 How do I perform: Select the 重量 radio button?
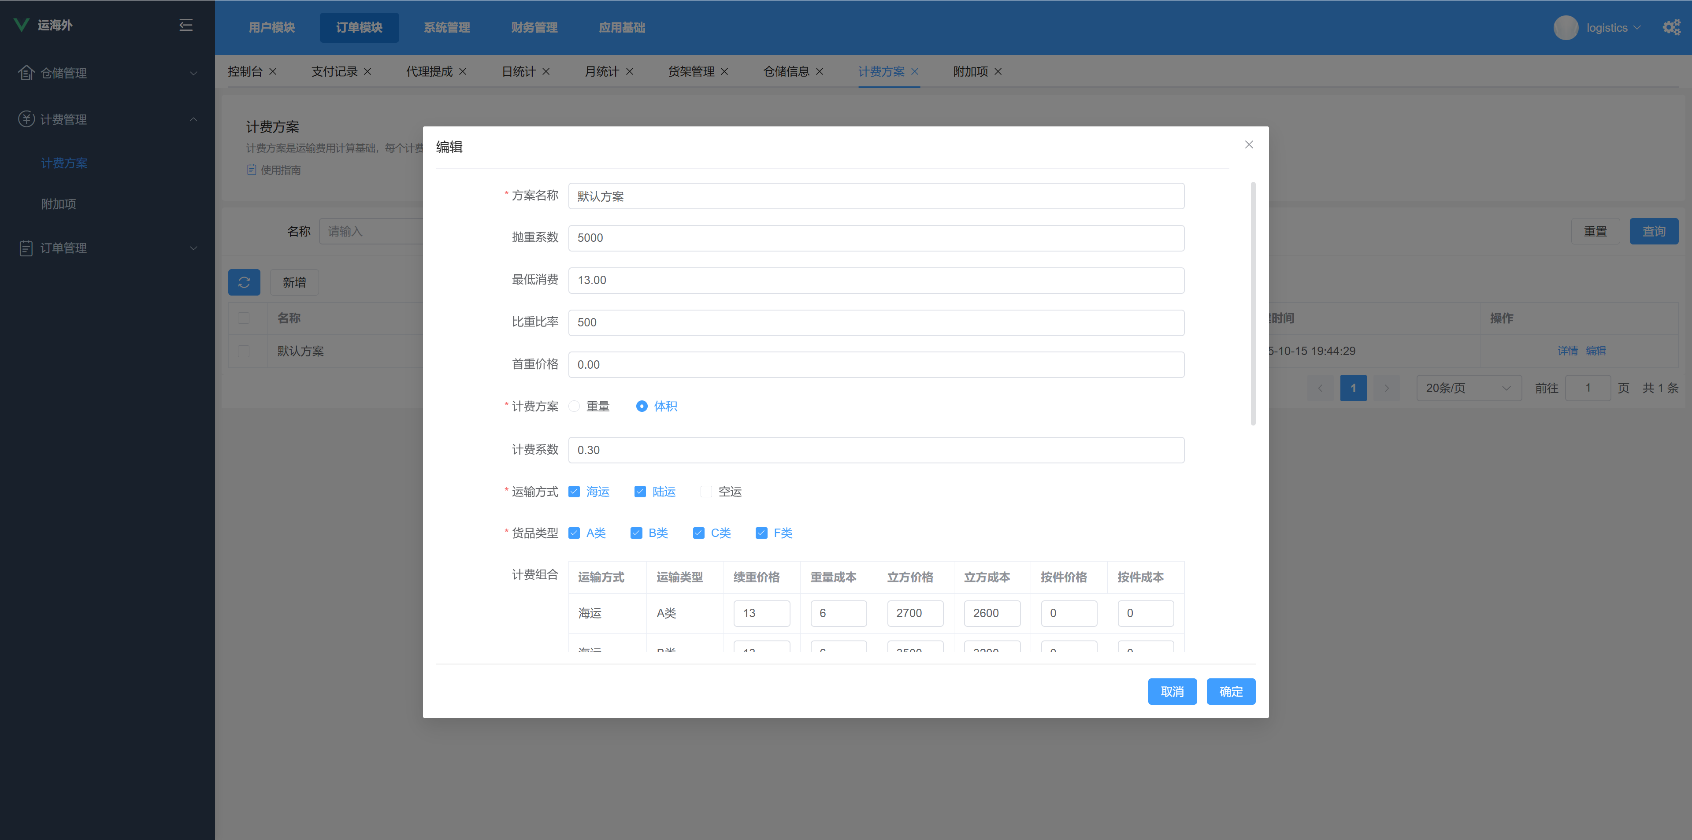tap(575, 407)
